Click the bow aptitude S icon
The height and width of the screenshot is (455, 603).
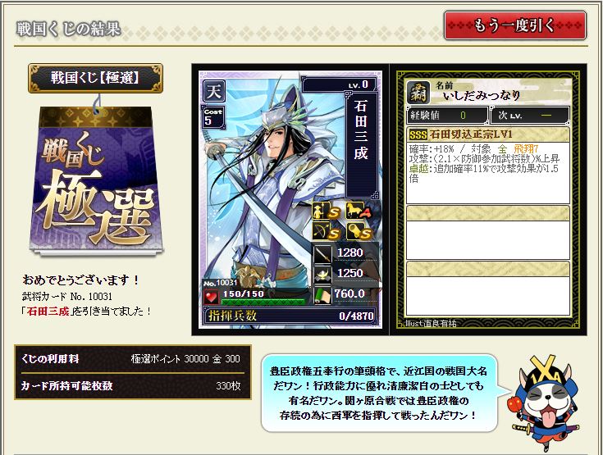tap(327, 231)
